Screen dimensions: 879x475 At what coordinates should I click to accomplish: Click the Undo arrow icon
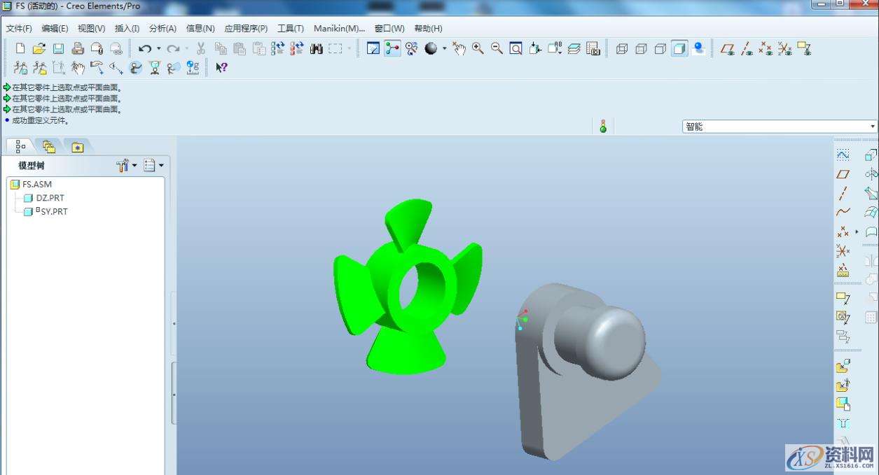point(145,48)
